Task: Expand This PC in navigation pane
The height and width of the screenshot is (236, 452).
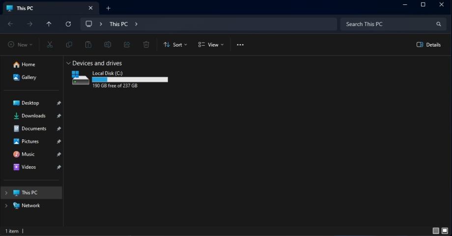Action: coord(6,193)
